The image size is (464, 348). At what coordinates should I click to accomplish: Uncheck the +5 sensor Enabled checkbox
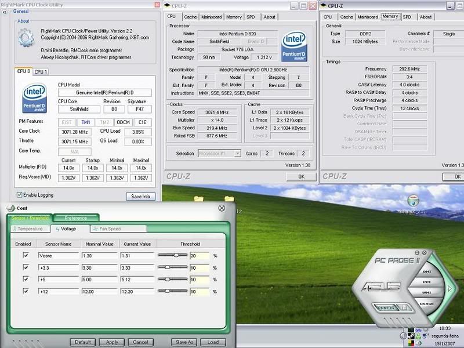pyautogui.click(x=26, y=279)
